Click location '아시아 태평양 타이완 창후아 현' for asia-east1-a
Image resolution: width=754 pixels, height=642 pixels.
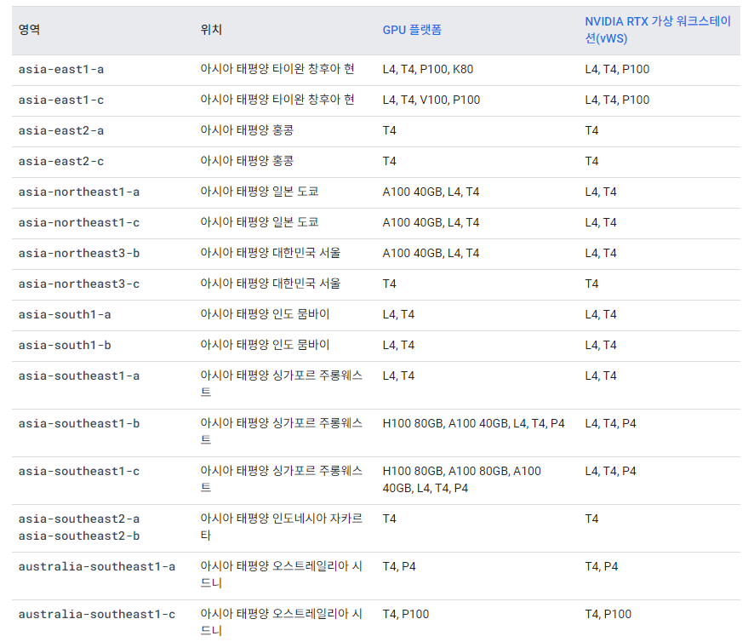(x=277, y=69)
